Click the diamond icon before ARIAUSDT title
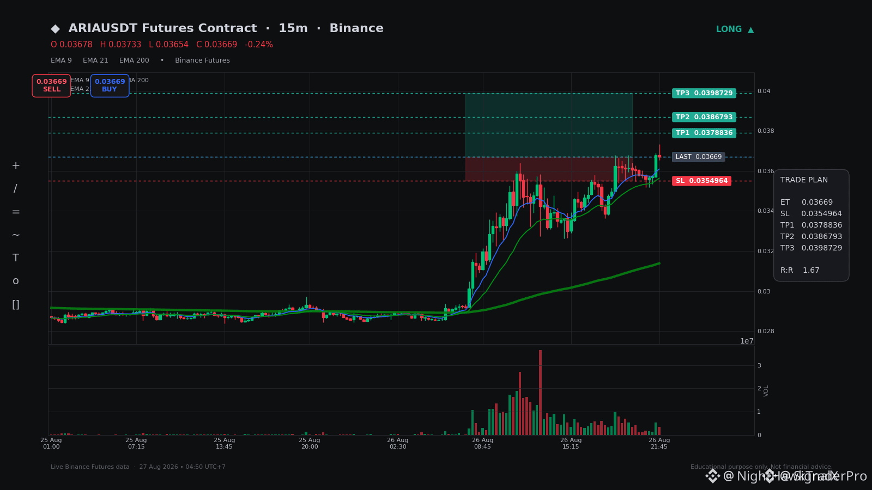This screenshot has width=872, height=490. (55, 28)
